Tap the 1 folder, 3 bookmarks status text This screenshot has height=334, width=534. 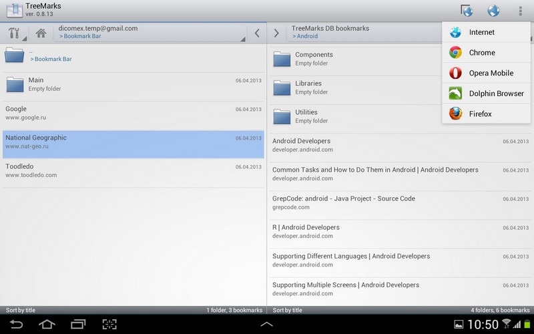pos(234,310)
